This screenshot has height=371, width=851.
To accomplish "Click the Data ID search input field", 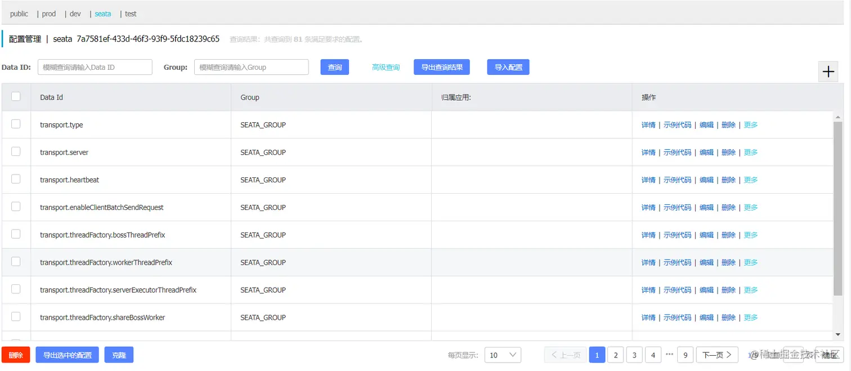I will point(95,67).
